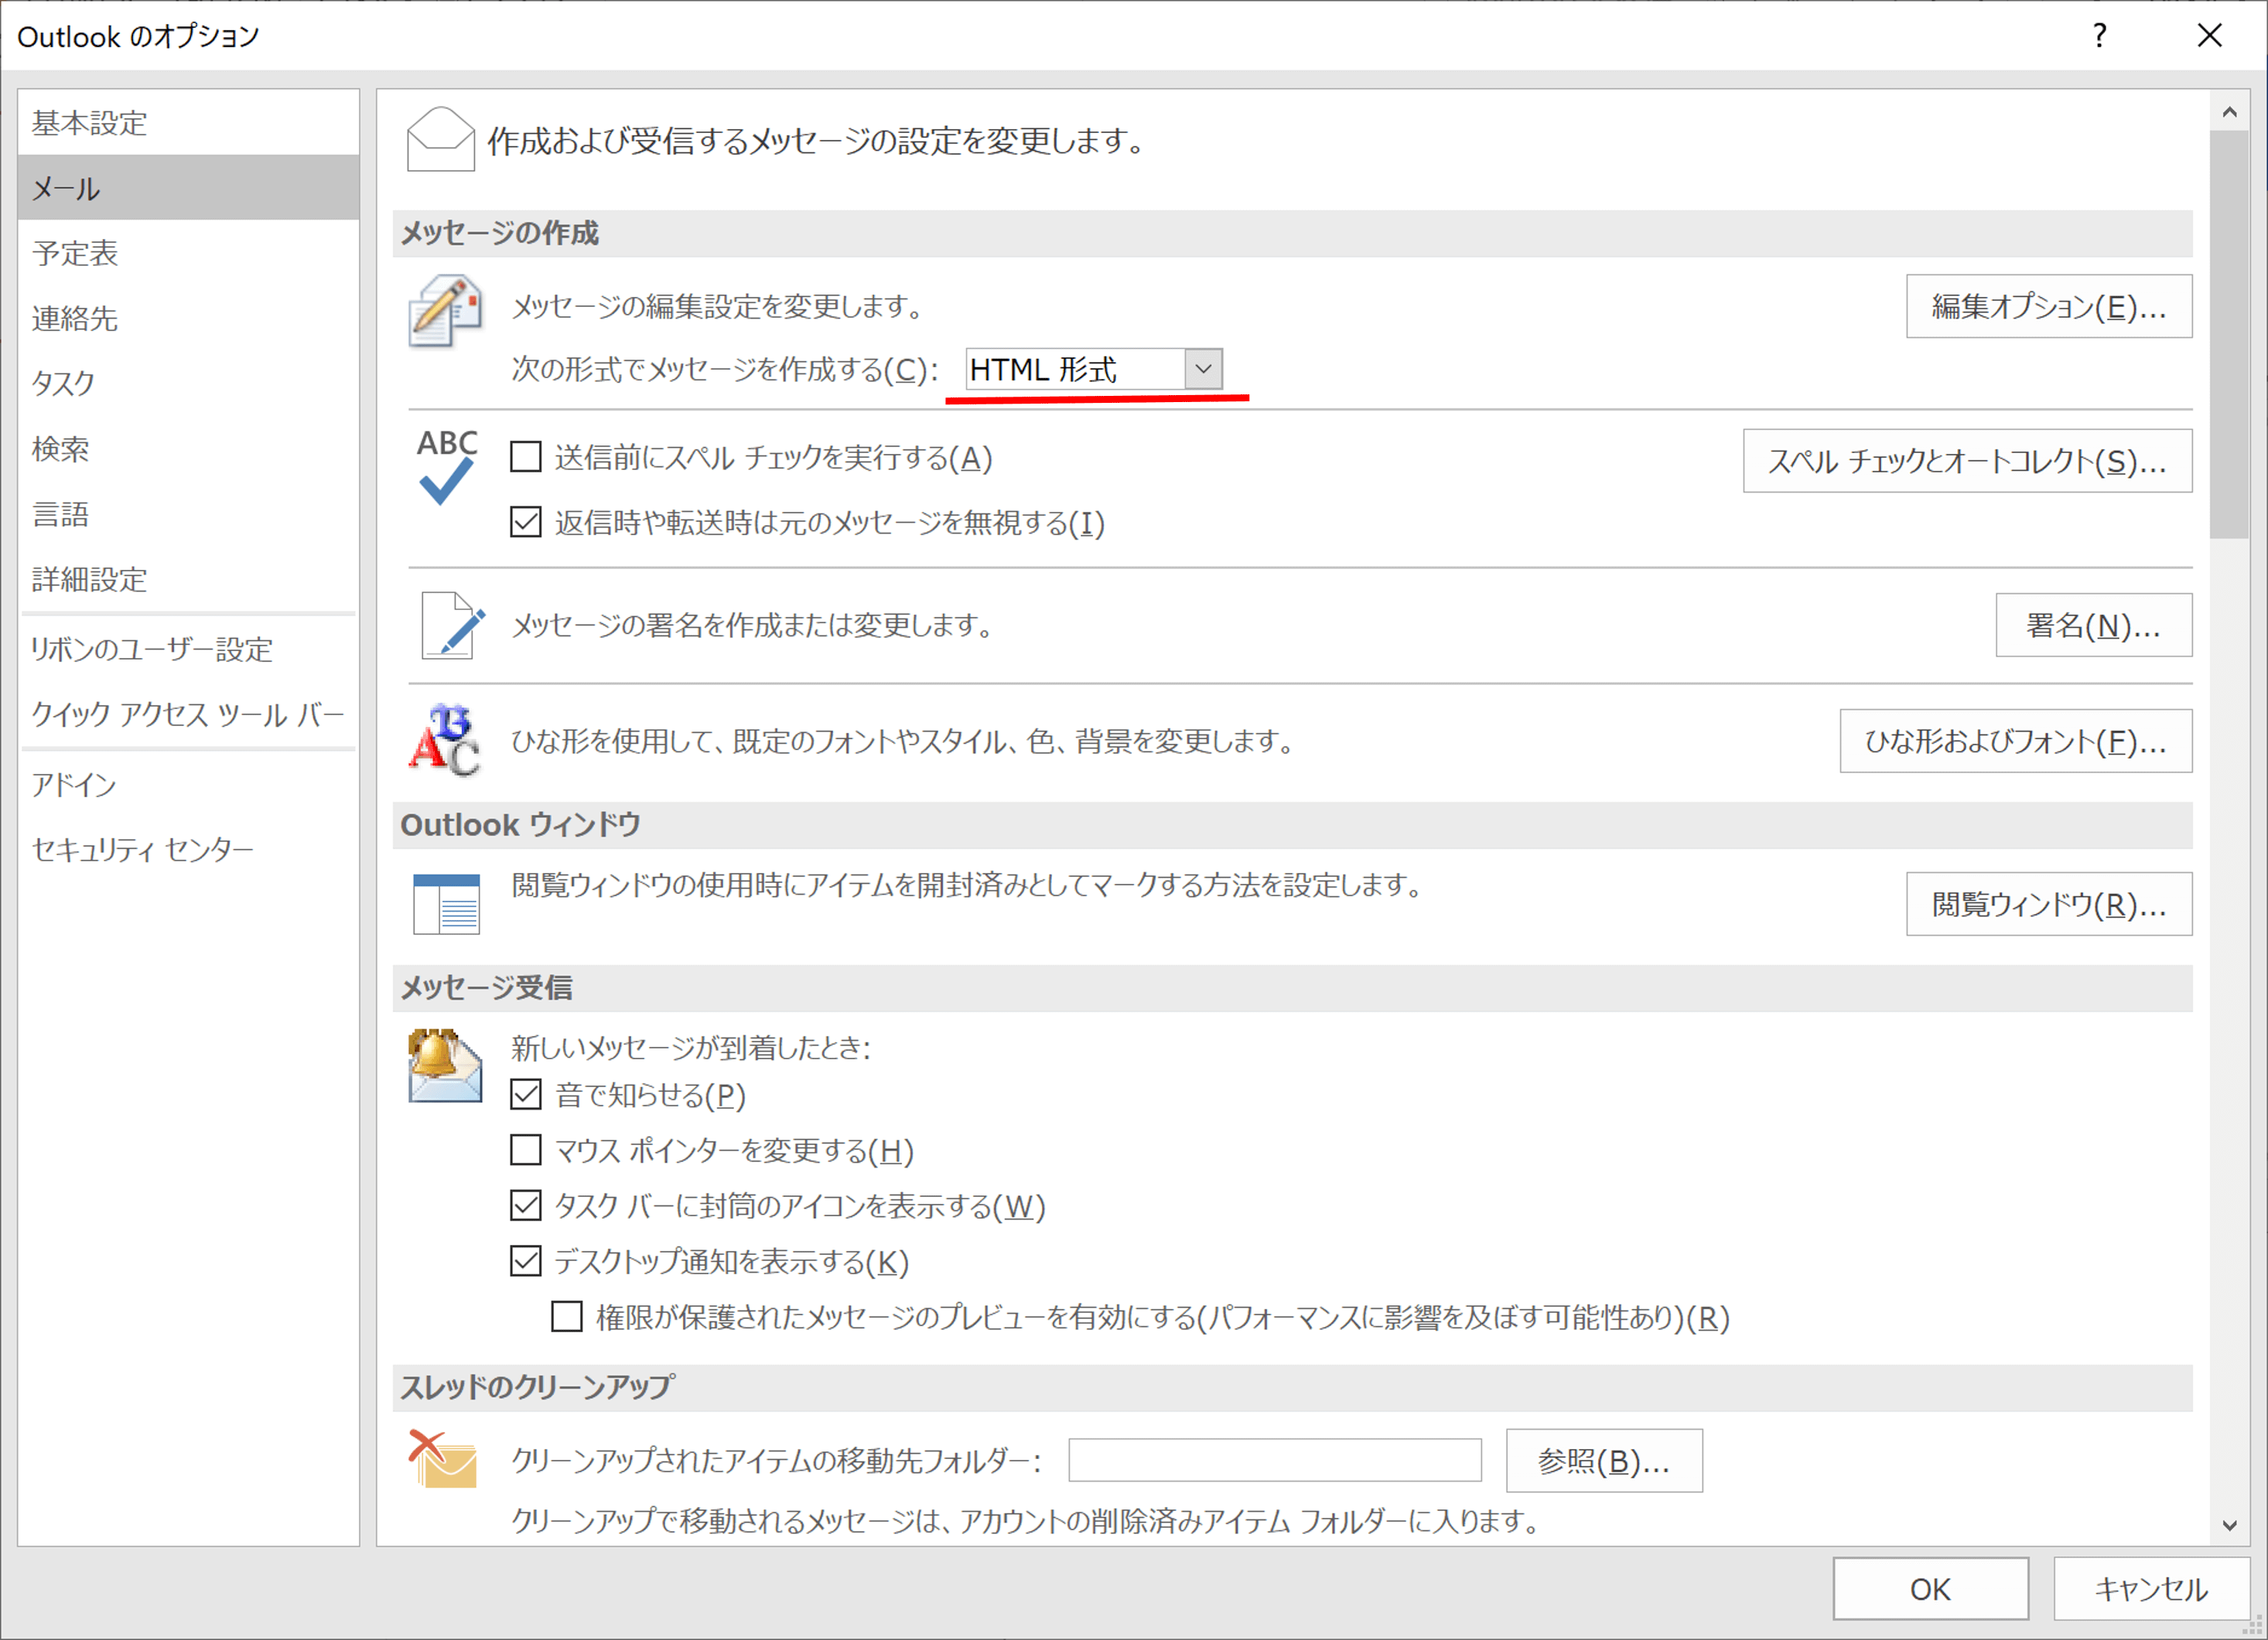Image resolution: width=2268 pixels, height=1640 pixels.
Task: Click the stationery and fonts ABC icon
Action: 445,742
